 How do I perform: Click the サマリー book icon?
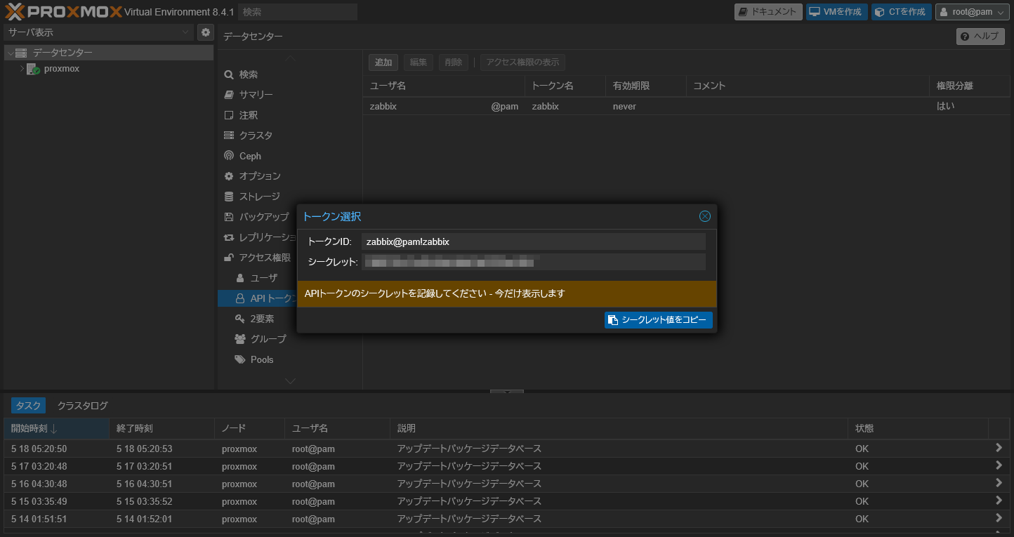(x=228, y=95)
